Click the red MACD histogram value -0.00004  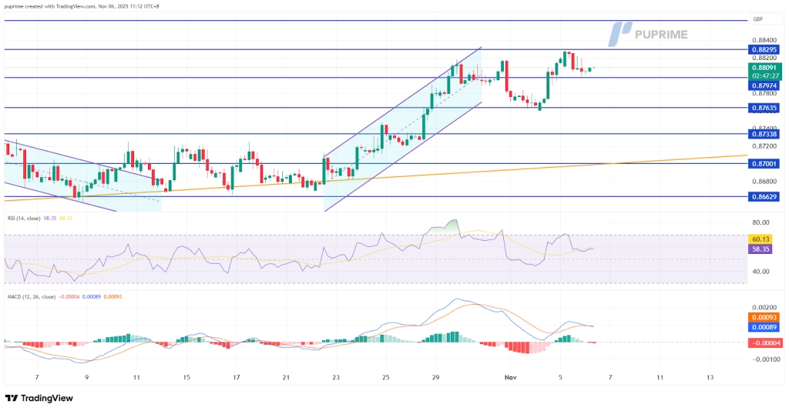pyautogui.click(x=764, y=342)
